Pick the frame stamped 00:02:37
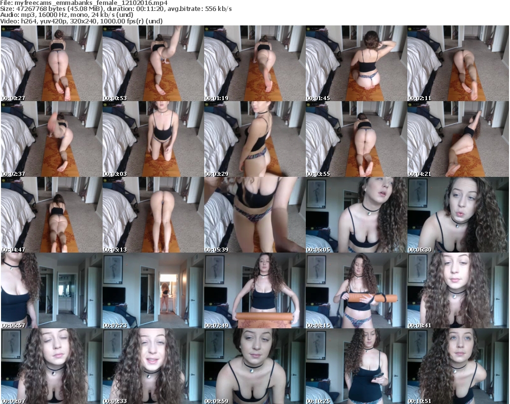 [51, 139]
